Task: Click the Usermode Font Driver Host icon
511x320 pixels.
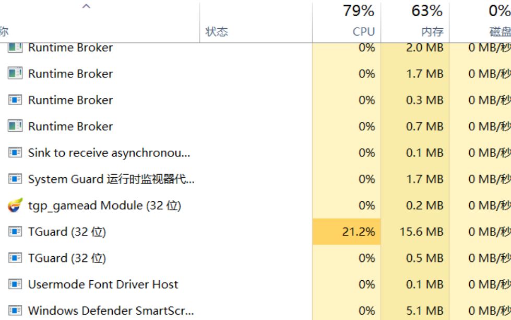Action: 15,284
